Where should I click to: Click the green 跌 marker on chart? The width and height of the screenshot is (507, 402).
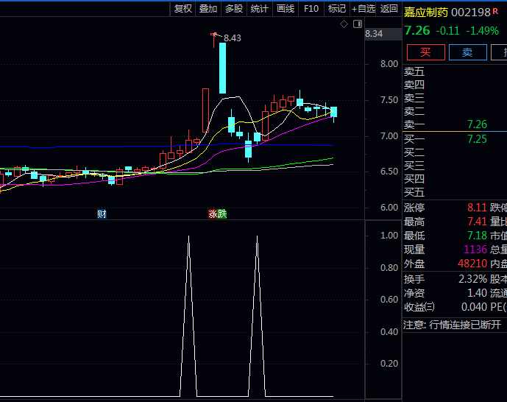[x=222, y=214]
